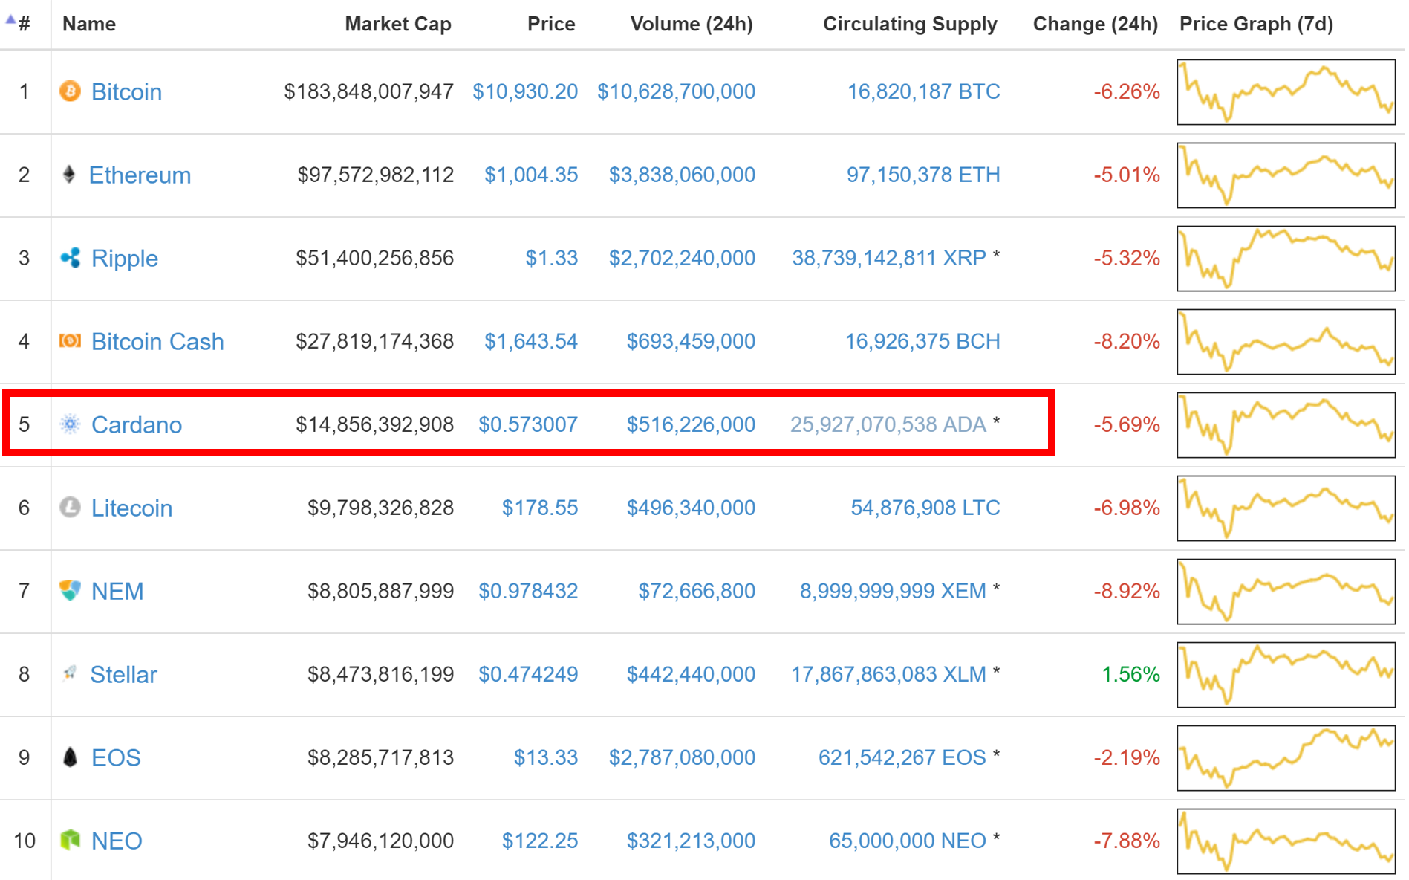The image size is (1409, 880).
Task: Click the Stellar rocket logo icon
Action: [70, 673]
